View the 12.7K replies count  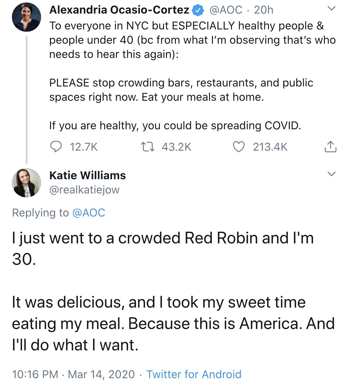point(84,147)
